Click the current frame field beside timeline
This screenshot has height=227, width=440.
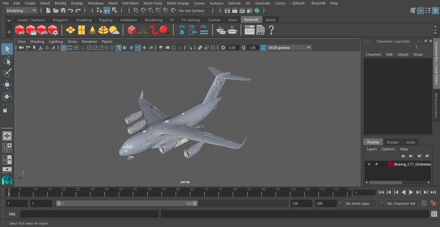coord(365,193)
